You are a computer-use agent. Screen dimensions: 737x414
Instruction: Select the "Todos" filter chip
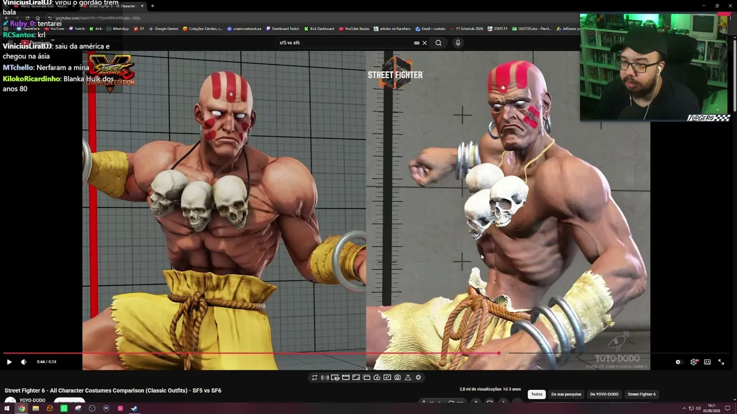[537, 394]
